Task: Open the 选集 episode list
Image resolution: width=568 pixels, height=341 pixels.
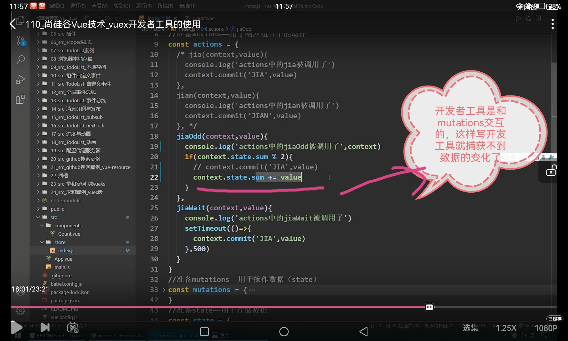Action: tap(470, 328)
